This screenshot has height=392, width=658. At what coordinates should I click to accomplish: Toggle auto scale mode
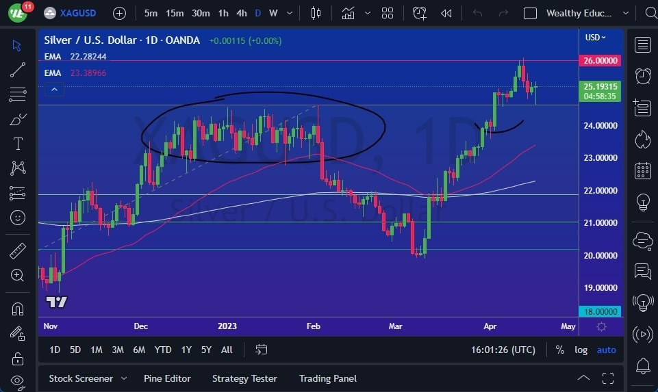[x=607, y=350]
